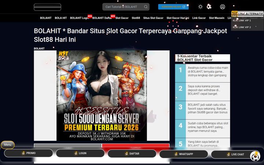Open Situs Slot Gacor nav item
Image resolution: width=264 pixels, height=165 pixels.
tap(153, 18)
